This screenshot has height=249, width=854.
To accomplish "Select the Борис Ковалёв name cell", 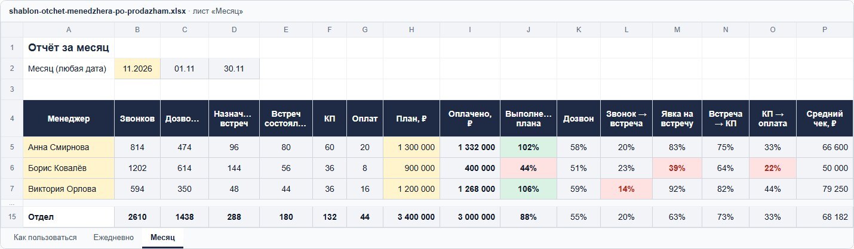I will click(x=69, y=168).
